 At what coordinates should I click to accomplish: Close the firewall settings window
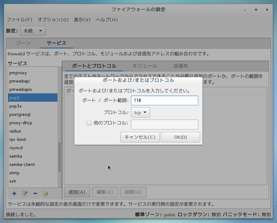click(x=267, y=9)
